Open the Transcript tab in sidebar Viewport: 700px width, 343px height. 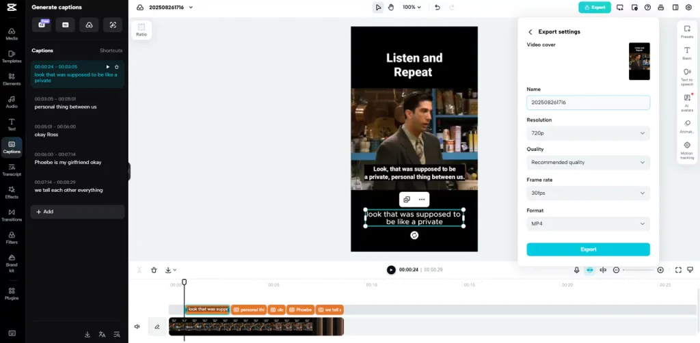pos(12,169)
